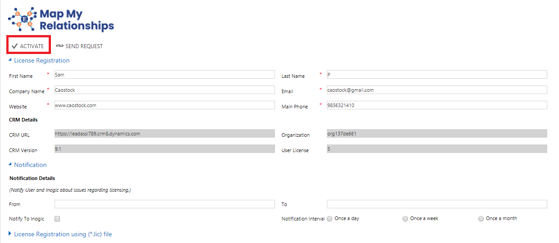Click the Organization label
Viewport: 559px width, 243px height.
[x=296, y=135]
